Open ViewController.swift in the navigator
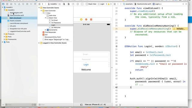The width and height of the screenshot is (192, 108). 17,15
